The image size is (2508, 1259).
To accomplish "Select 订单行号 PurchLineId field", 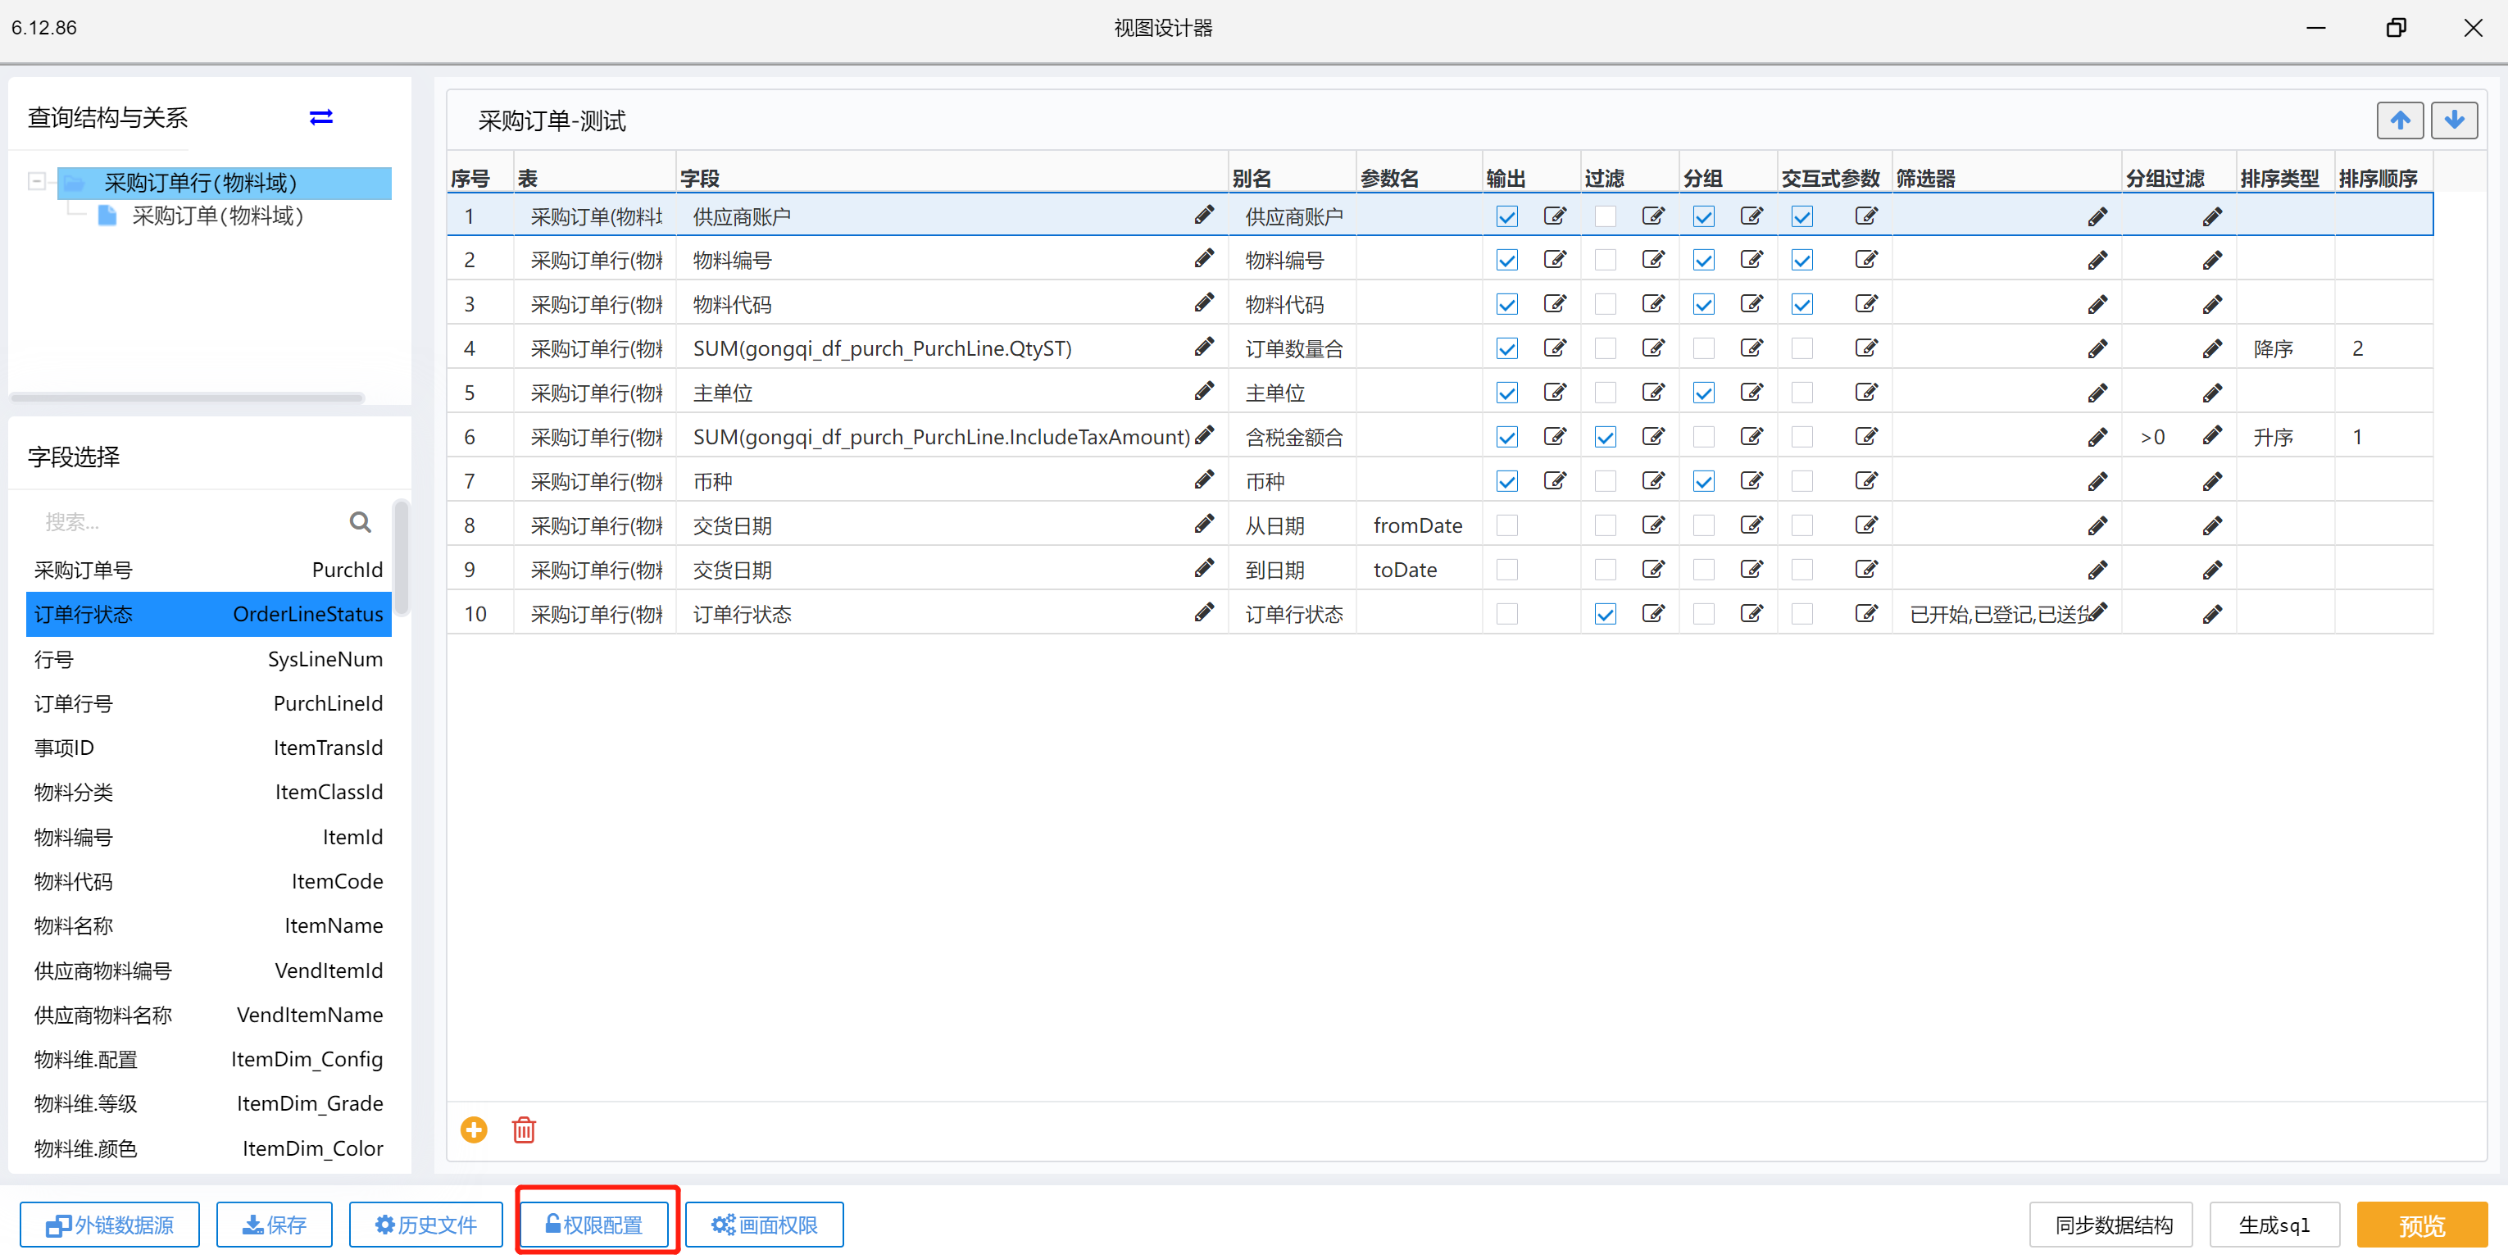I will click(208, 703).
